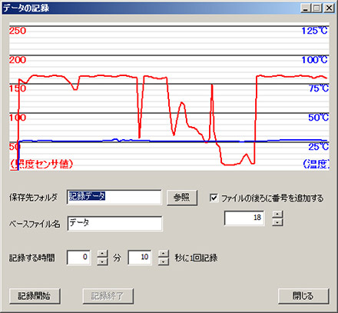Click the red illuminance line on graph
The height and width of the screenshot is (313, 338).
click(x=102, y=76)
